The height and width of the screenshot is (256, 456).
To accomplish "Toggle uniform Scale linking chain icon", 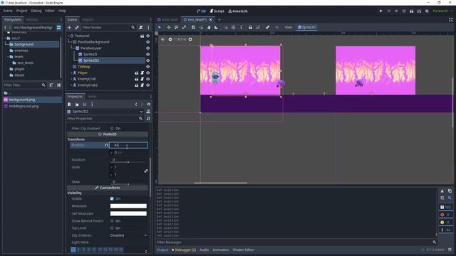I will pyautogui.click(x=145, y=171).
